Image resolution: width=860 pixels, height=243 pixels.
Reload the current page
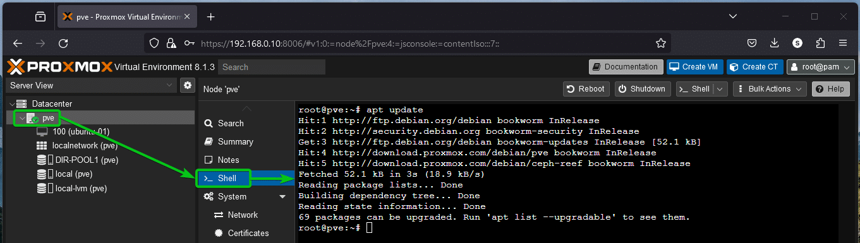pos(63,44)
